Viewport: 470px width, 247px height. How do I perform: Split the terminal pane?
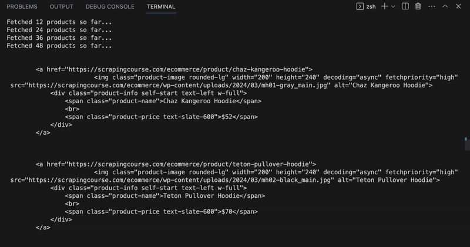click(x=405, y=6)
